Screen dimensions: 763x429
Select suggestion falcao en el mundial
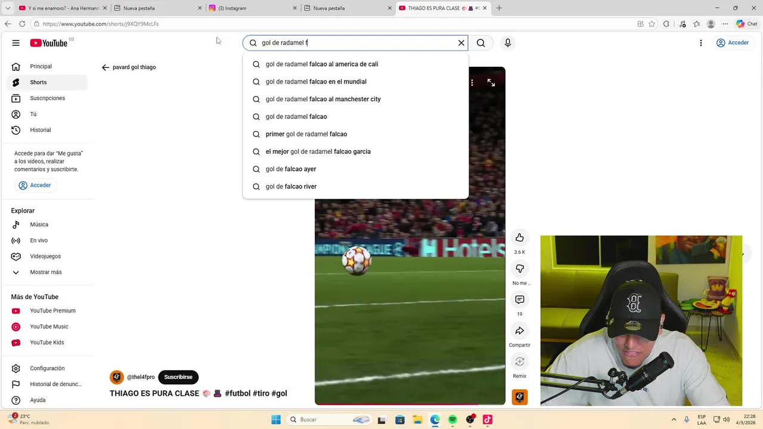tap(356, 82)
